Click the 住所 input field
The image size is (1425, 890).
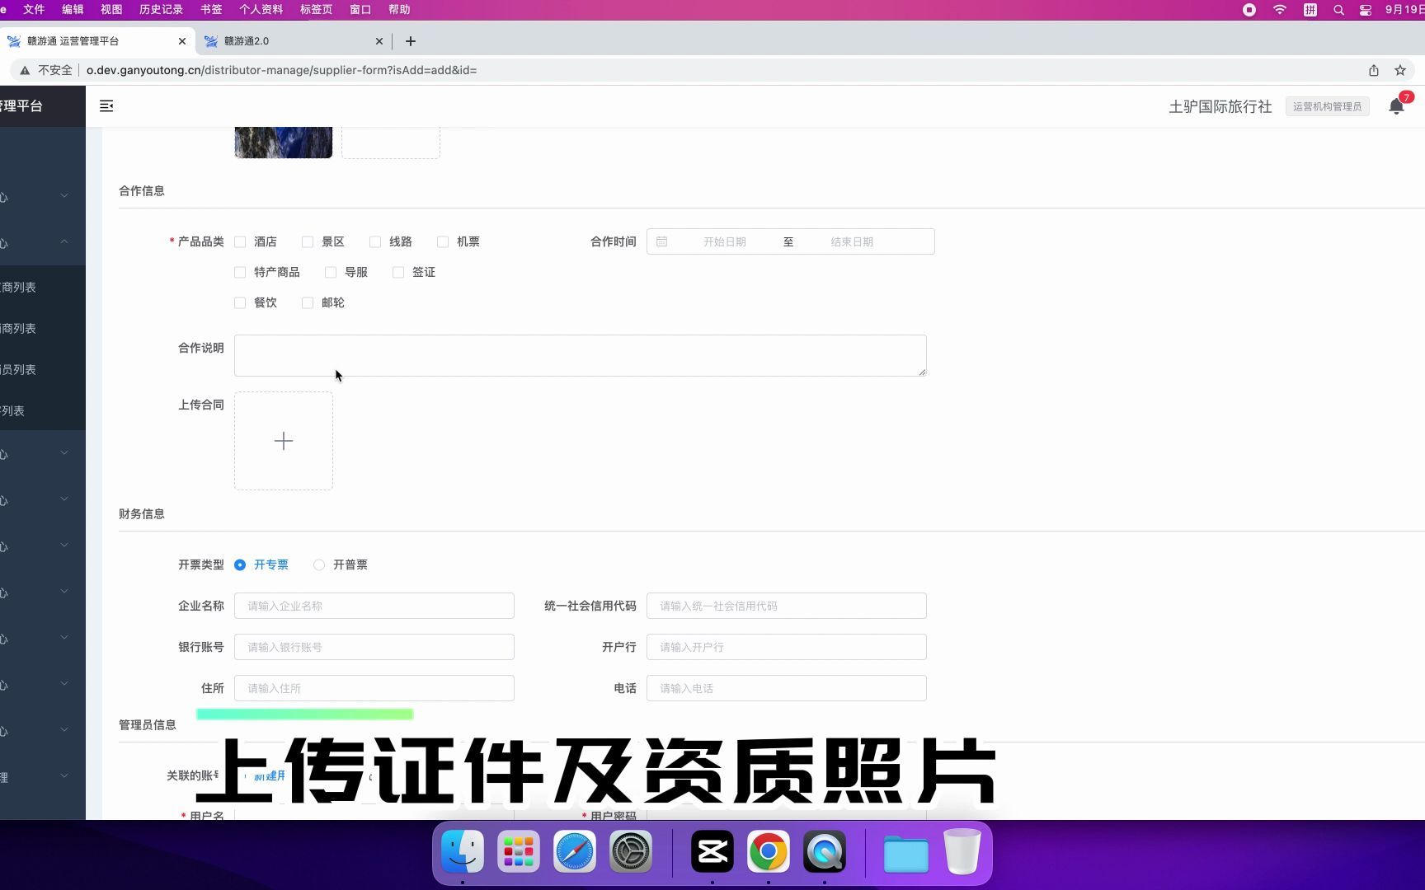pyautogui.click(x=374, y=688)
